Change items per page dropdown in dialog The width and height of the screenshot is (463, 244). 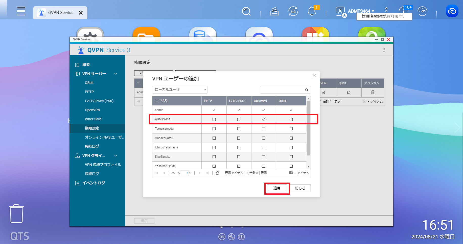292,173
